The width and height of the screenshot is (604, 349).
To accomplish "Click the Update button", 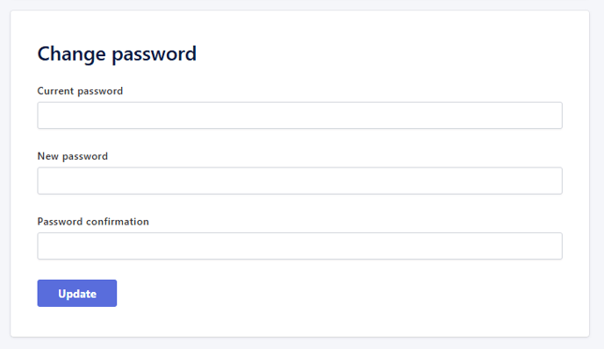I will point(77,293).
